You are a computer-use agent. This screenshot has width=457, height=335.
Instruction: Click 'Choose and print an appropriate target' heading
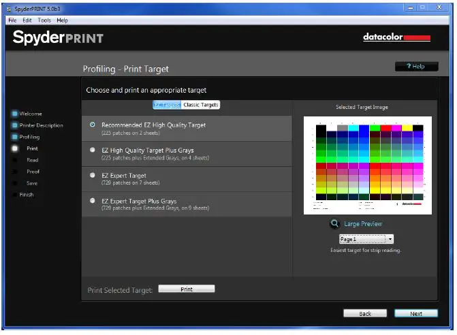[x=146, y=91]
